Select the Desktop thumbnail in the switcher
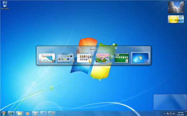 pyautogui.click(x=140, y=58)
